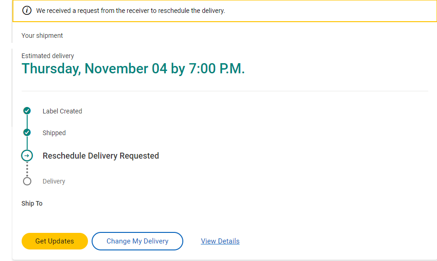Open the Change My Delivery options
This screenshot has height=261, width=437.
[x=137, y=241]
